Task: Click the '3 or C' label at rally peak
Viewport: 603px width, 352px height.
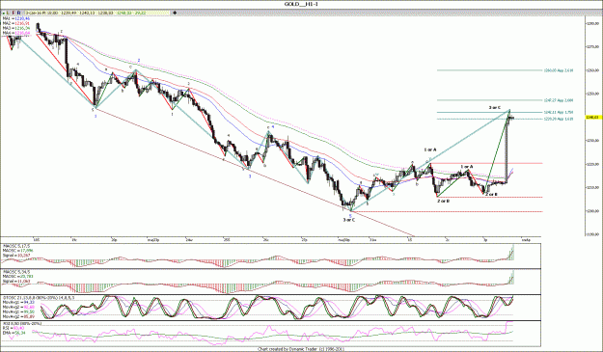Action: pos(495,108)
